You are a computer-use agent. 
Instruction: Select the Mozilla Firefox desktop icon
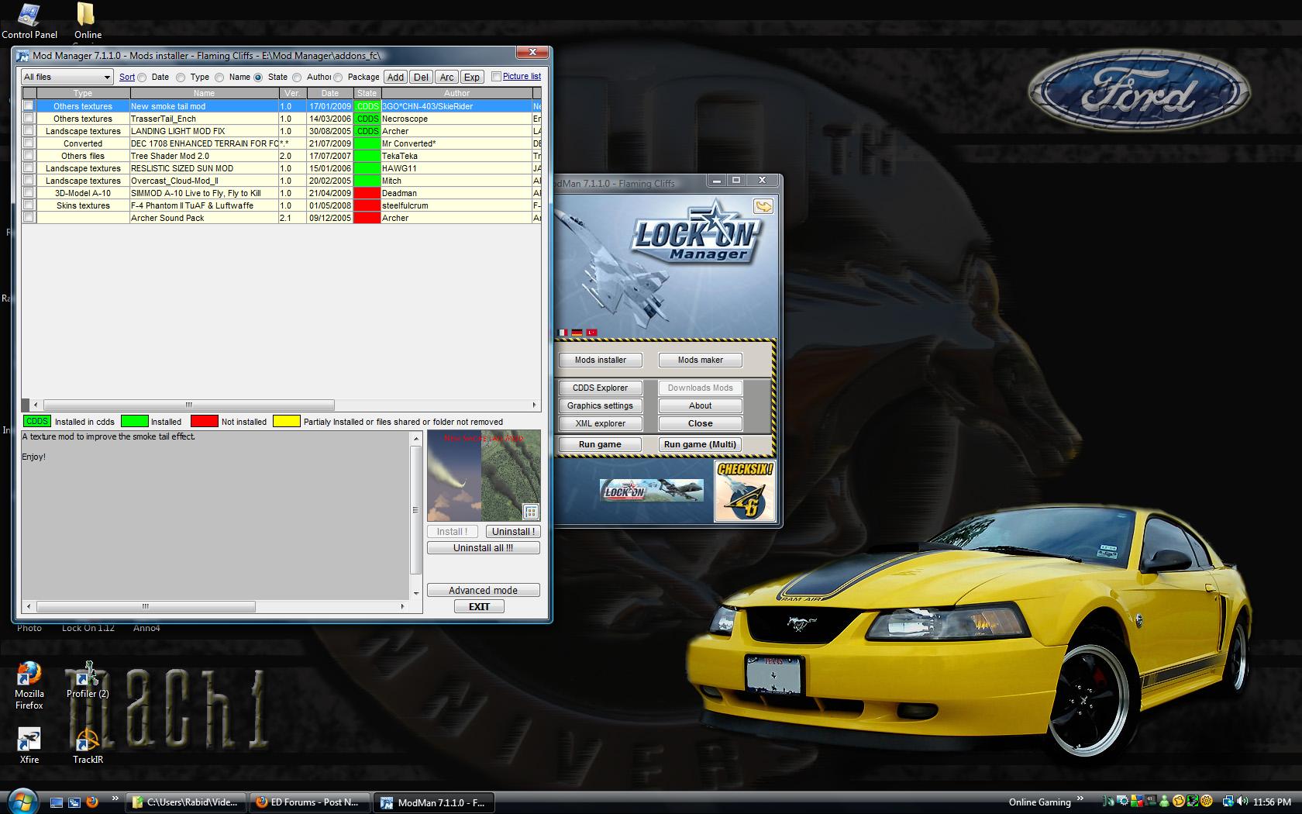(x=29, y=685)
